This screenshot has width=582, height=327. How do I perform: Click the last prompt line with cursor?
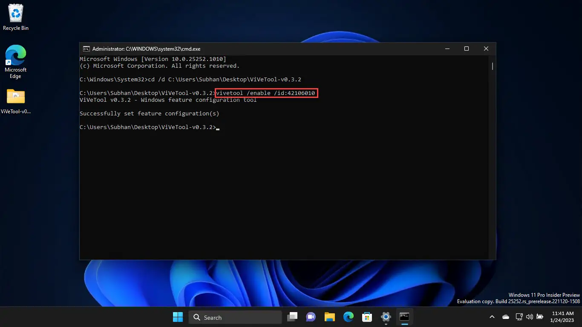click(x=149, y=127)
